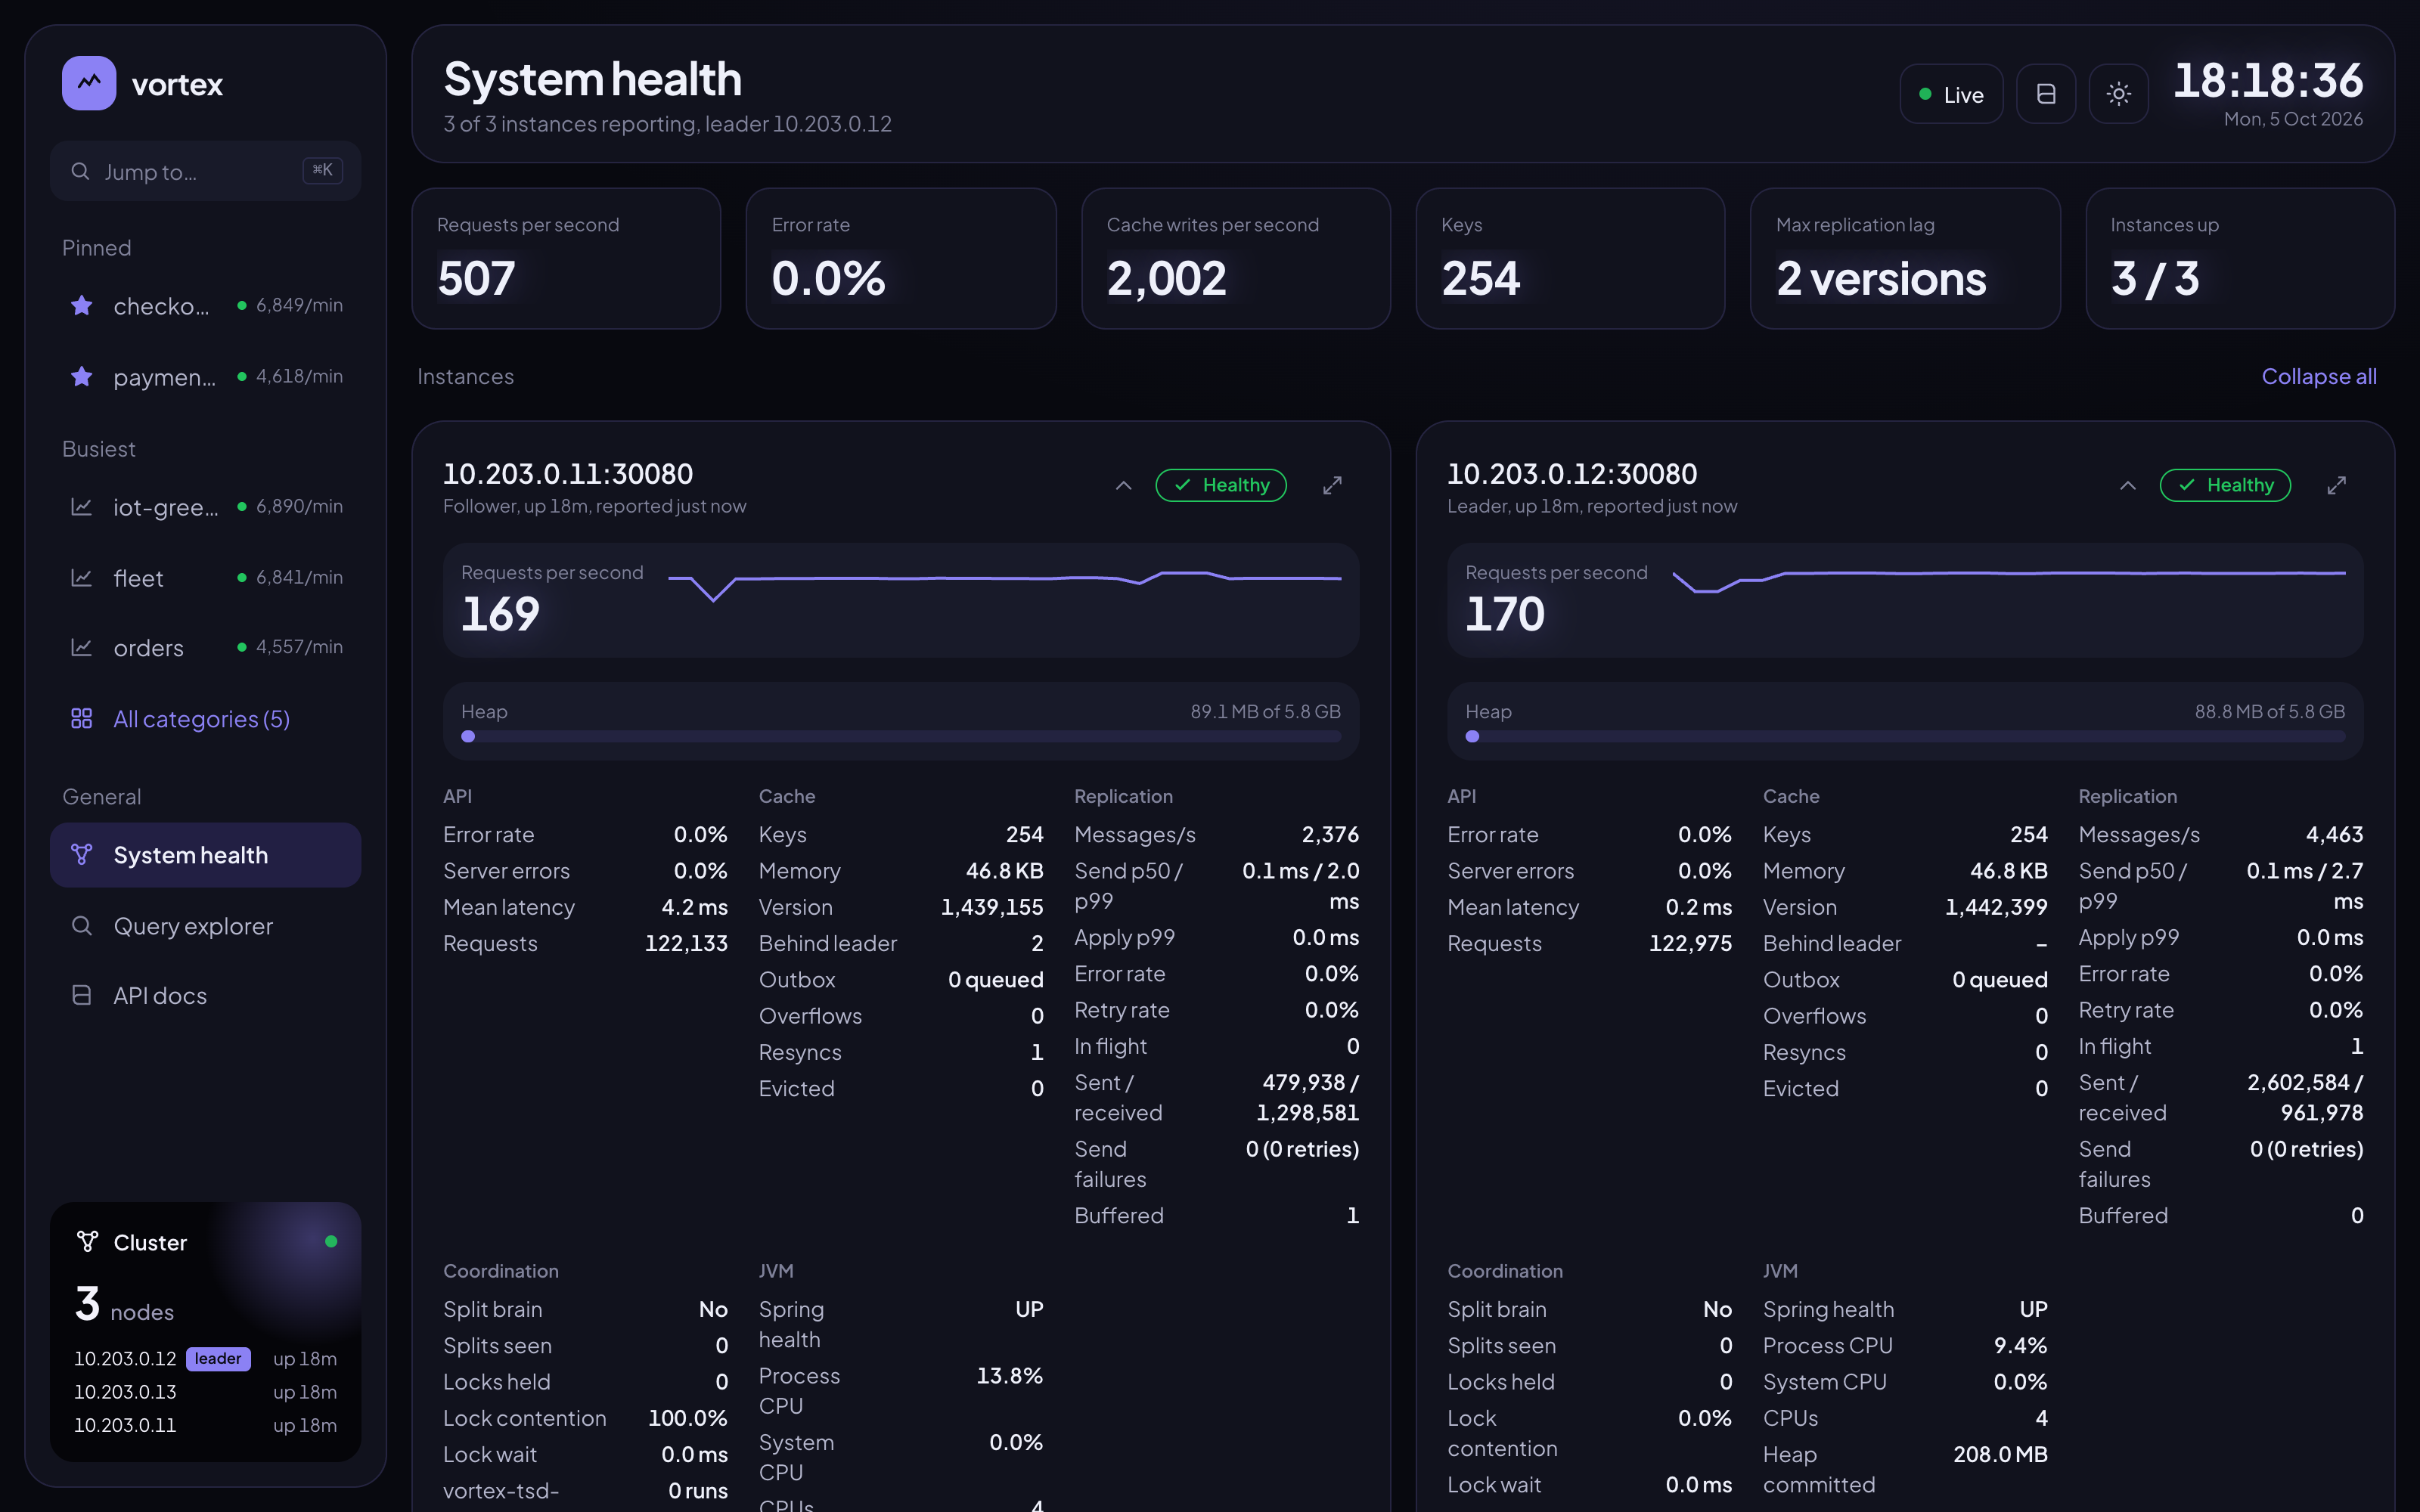This screenshot has height=1512, width=2420.
Task: Click the star icon beside checko… pinned item
Action: [x=82, y=305]
